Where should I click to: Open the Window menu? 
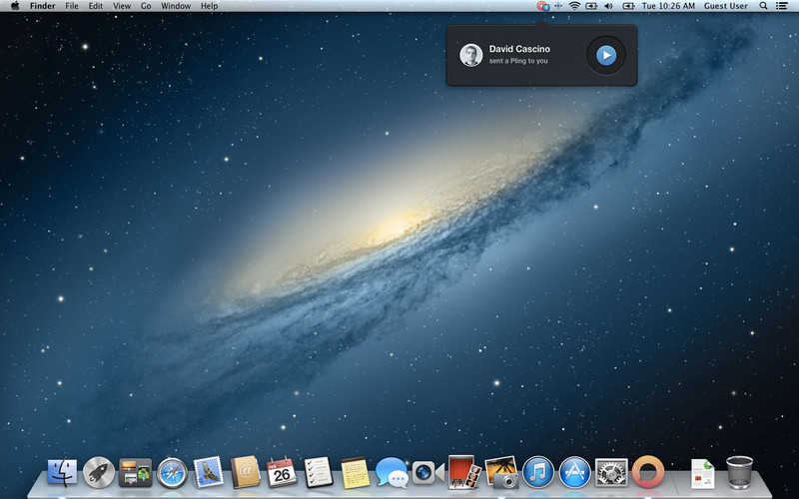pyautogui.click(x=176, y=6)
